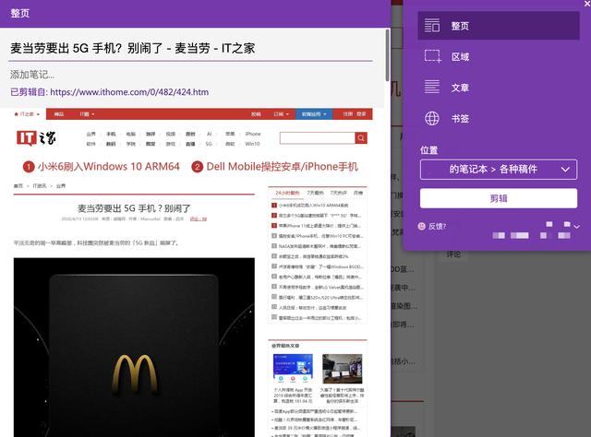Open the clipped-from ithome.com URL link
Screen dimensions: 591x437
point(129,92)
